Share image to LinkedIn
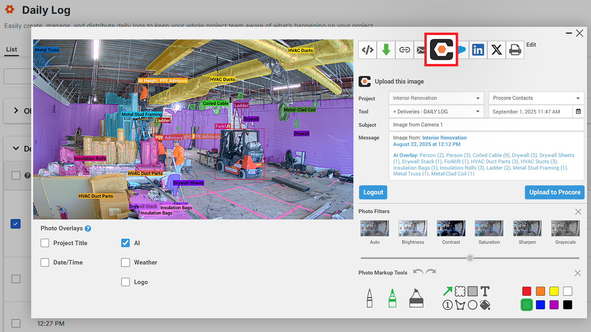This screenshot has height=332, width=591. coord(478,50)
